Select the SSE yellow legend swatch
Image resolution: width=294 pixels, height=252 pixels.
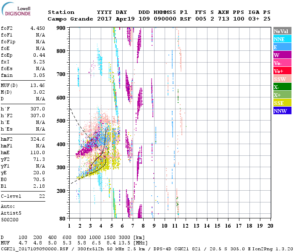click(x=282, y=103)
